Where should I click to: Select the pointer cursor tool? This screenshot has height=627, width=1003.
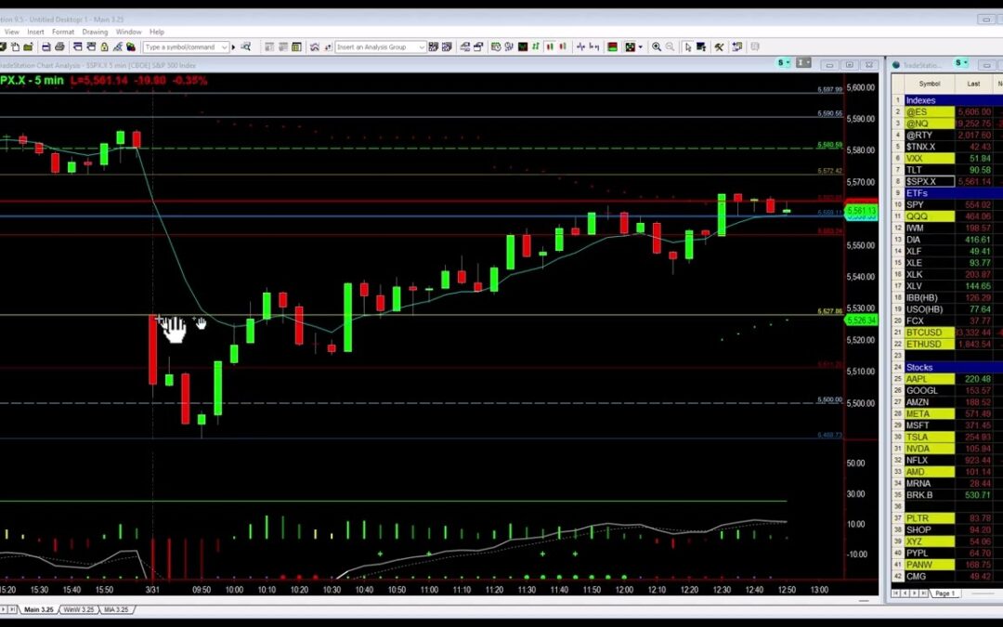687,46
